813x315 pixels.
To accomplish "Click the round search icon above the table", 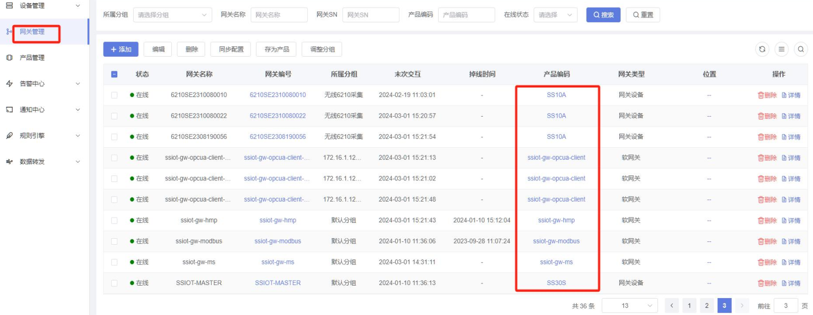I will [800, 49].
